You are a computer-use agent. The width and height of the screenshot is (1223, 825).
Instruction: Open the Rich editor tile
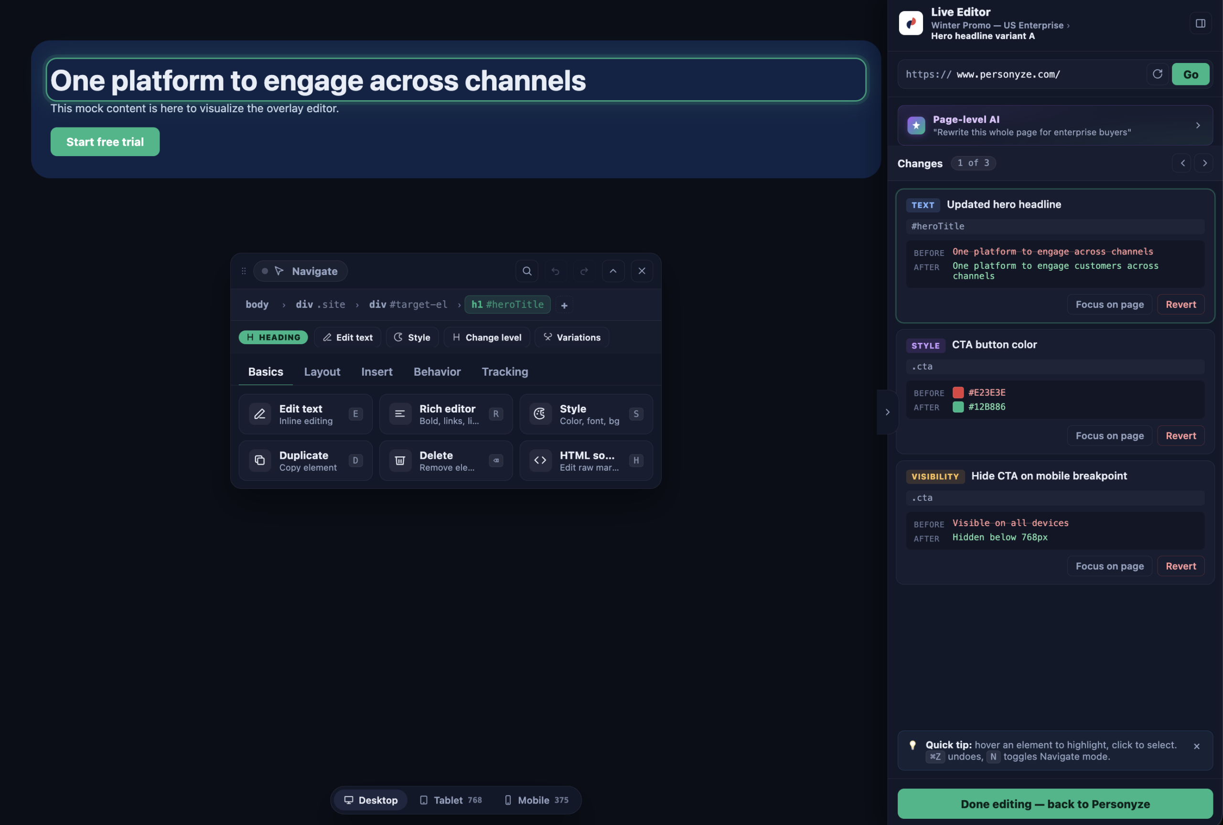[446, 414]
